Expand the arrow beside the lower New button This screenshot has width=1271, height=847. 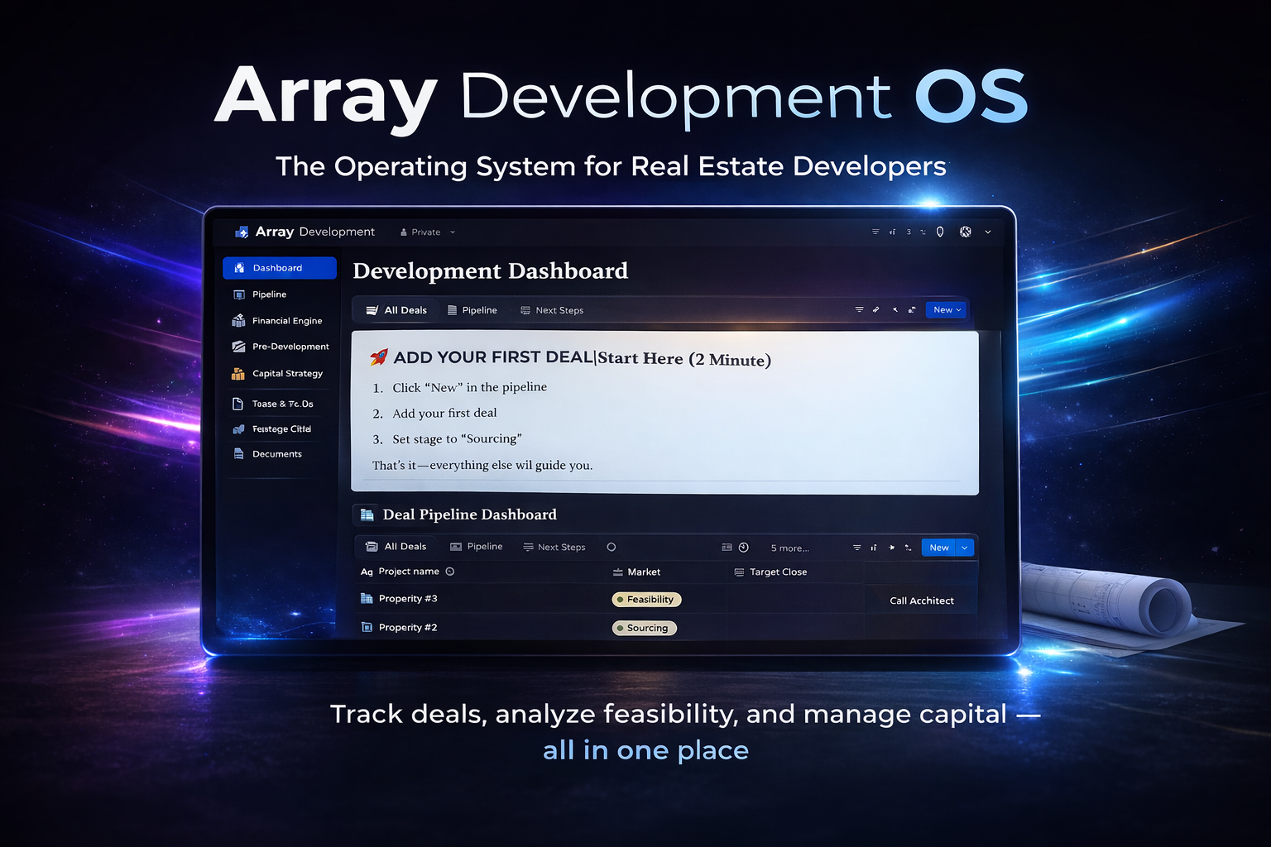tap(965, 548)
